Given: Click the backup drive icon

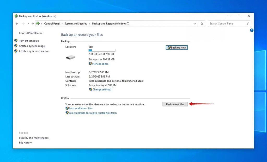Looking at the screenshot, I should coord(70,57).
